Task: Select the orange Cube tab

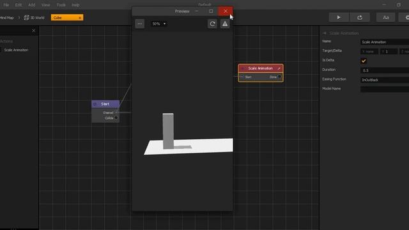Action: tap(65, 17)
